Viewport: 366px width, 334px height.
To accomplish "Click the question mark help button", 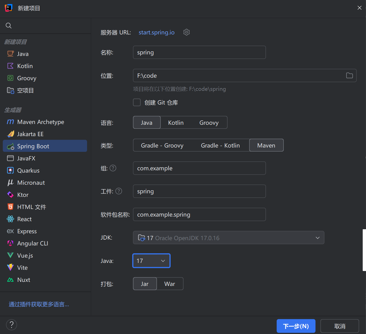I will (11, 325).
